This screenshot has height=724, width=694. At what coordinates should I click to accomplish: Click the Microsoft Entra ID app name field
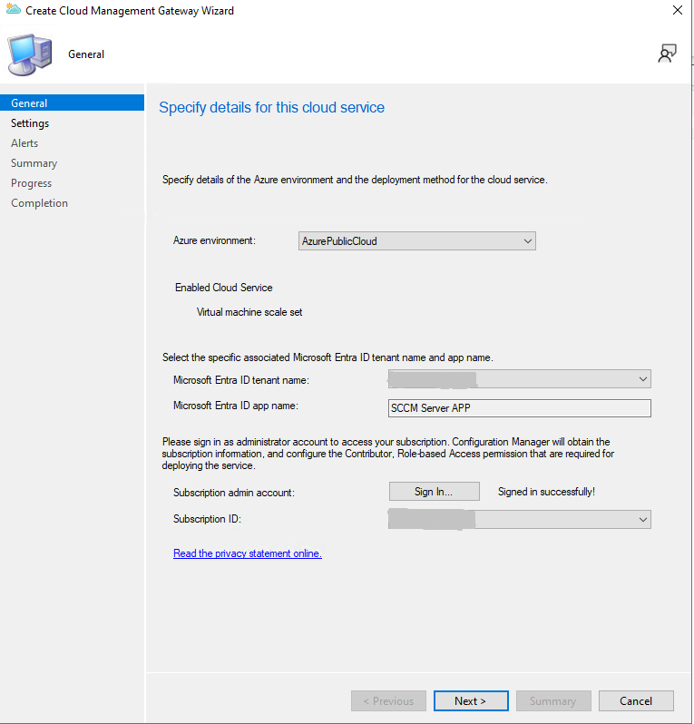(x=519, y=408)
